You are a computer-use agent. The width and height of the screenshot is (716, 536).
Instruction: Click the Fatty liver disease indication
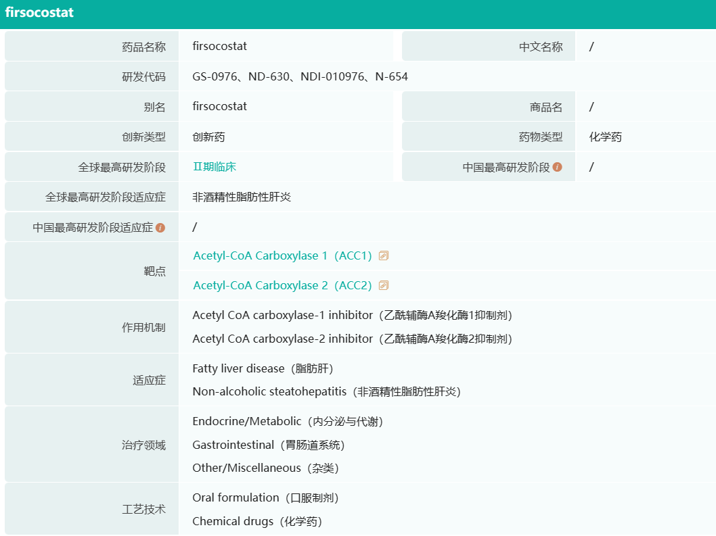263,368
